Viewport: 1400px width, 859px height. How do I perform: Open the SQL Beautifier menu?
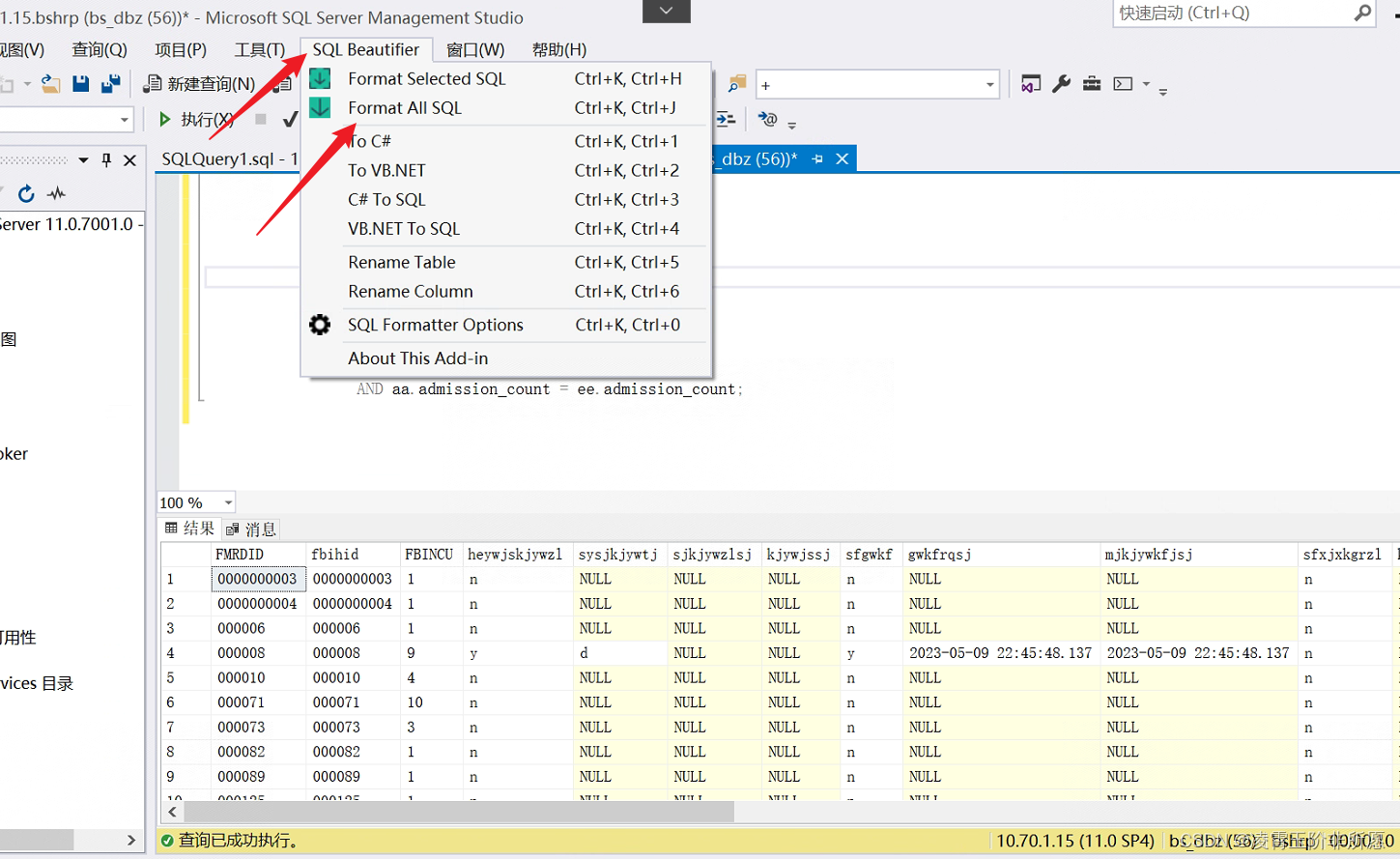tap(365, 49)
